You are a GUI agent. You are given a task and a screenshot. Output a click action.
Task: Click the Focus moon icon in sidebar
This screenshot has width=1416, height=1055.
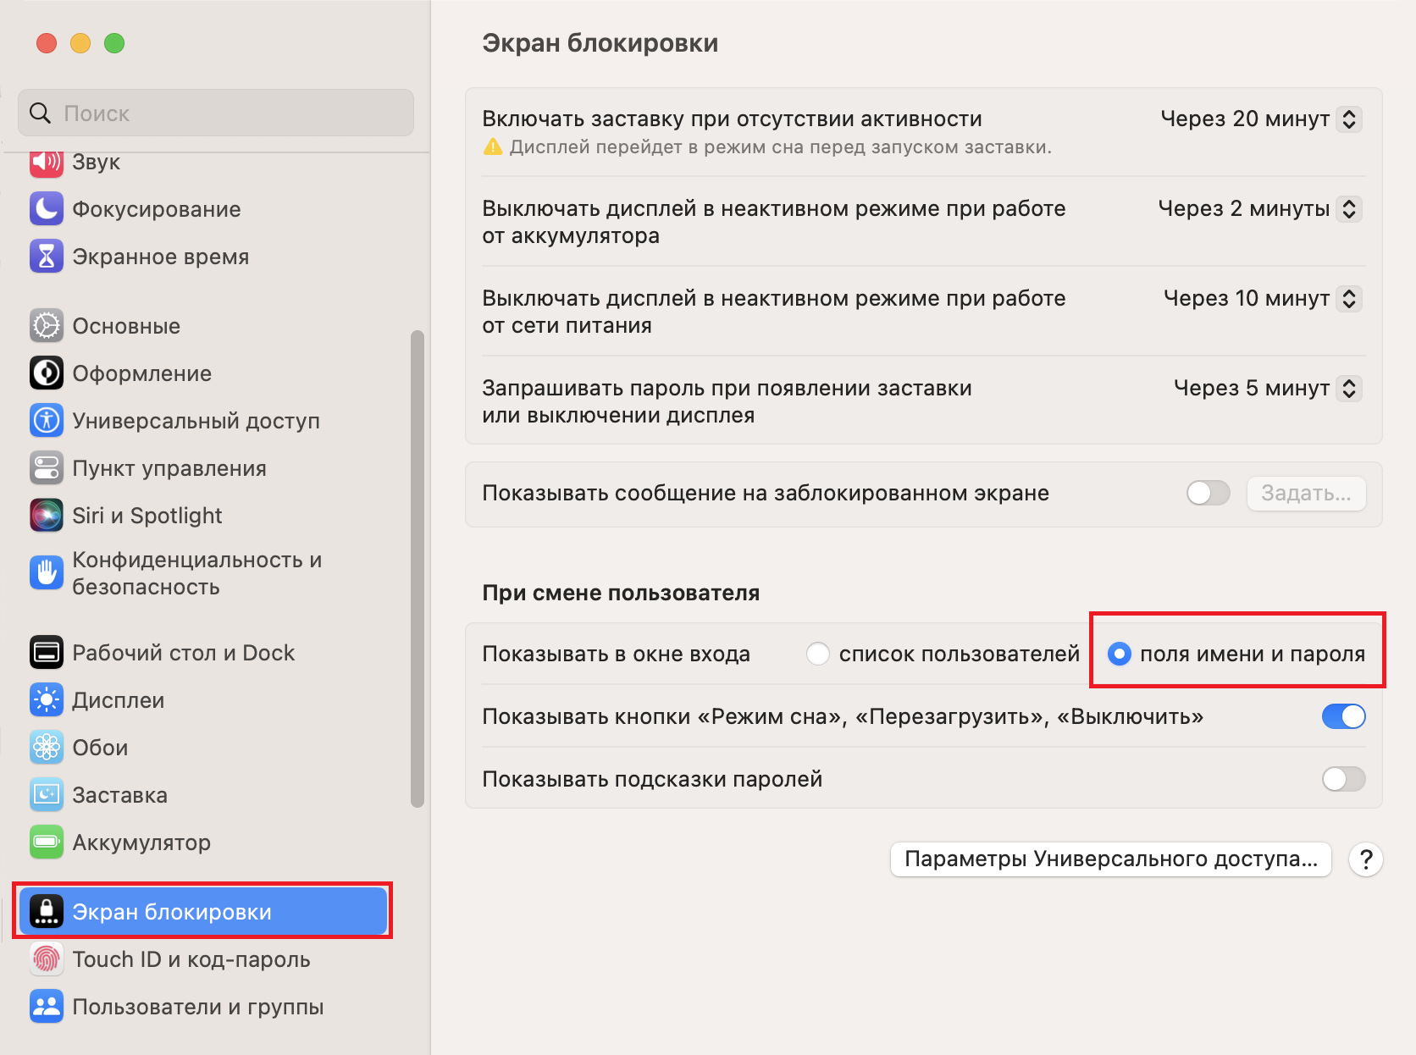pyautogui.click(x=47, y=208)
